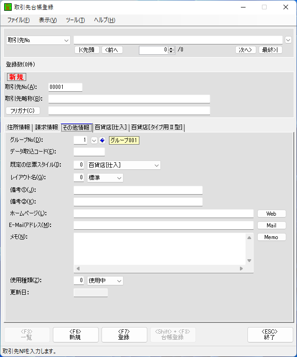Click the search text input field

pyautogui.click(x=178, y=40)
